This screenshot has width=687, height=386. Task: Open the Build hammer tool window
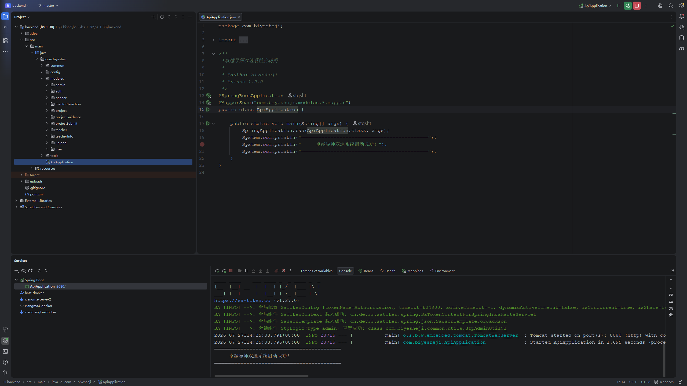[x=5, y=330]
